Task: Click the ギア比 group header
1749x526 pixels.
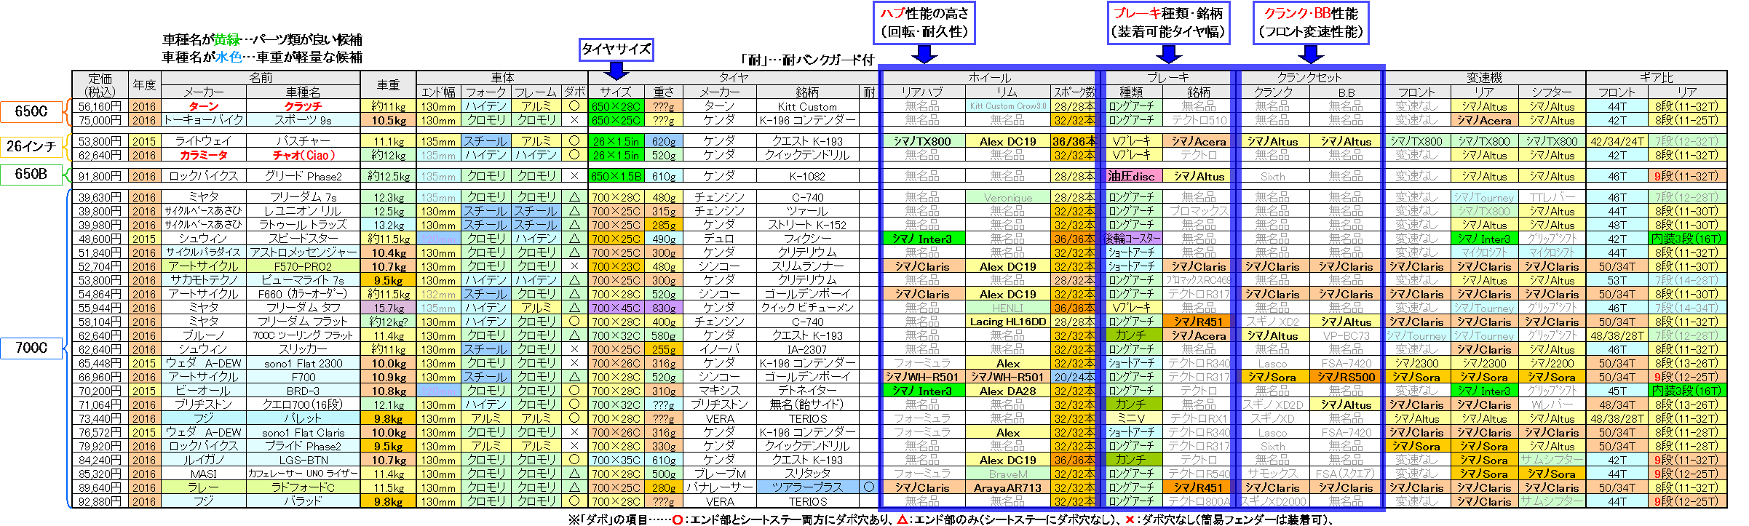Action: coord(1656,78)
